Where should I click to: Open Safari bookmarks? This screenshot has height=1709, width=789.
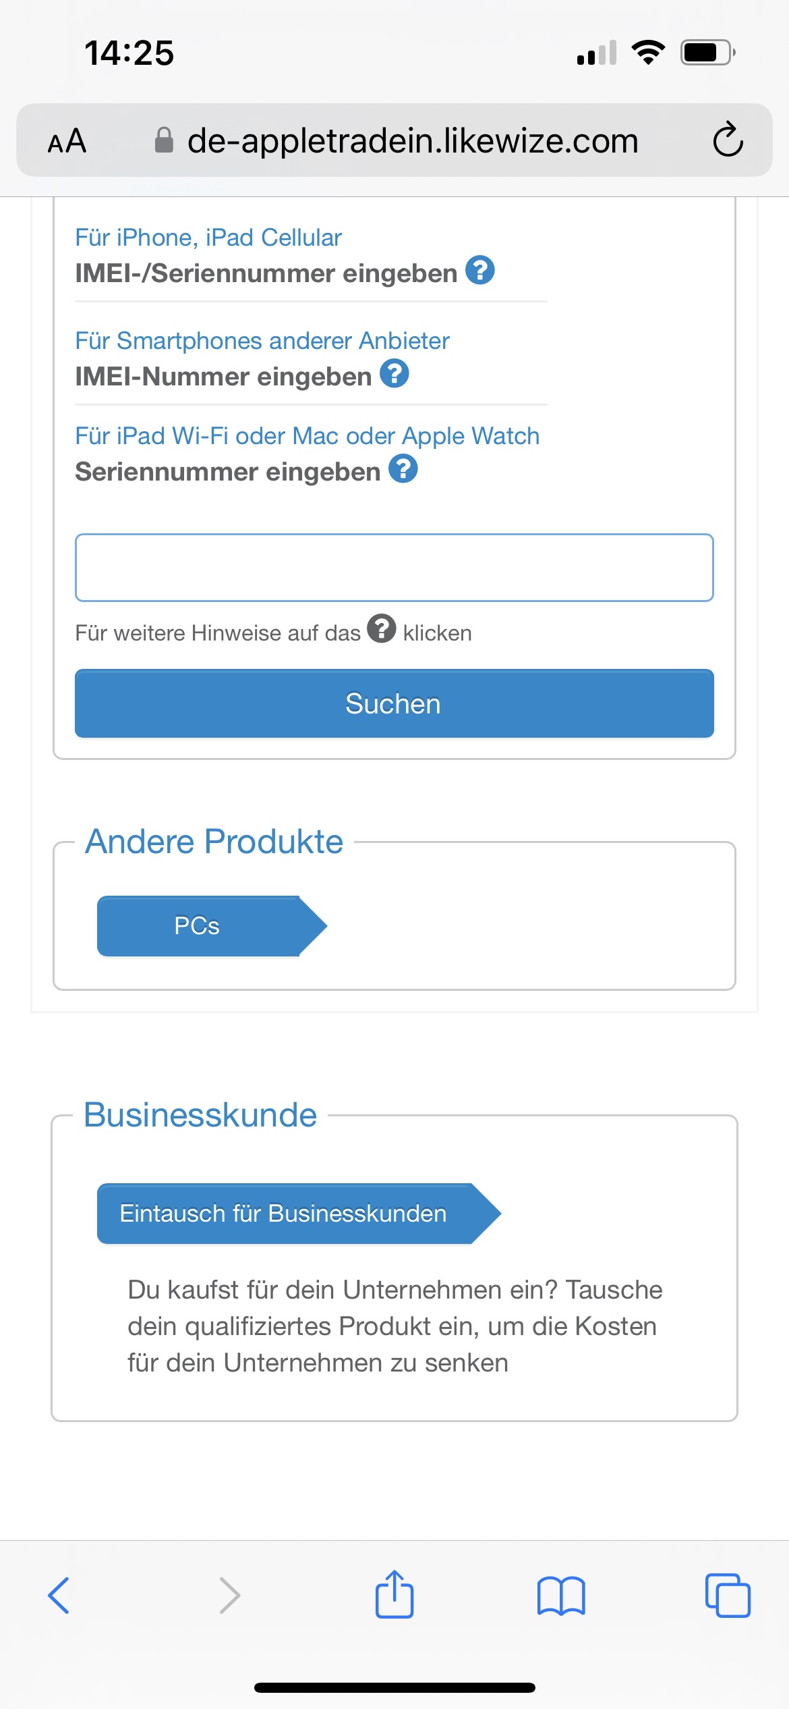561,1596
